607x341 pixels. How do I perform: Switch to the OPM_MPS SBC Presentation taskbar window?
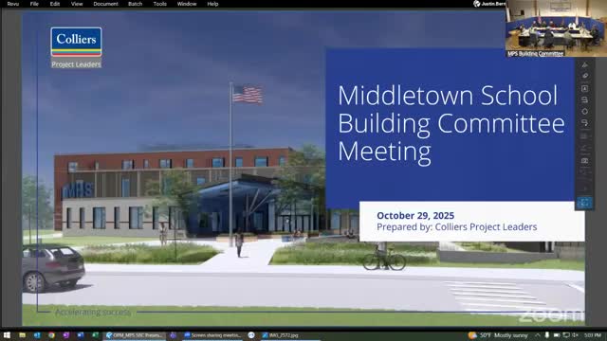click(x=135, y=335)
